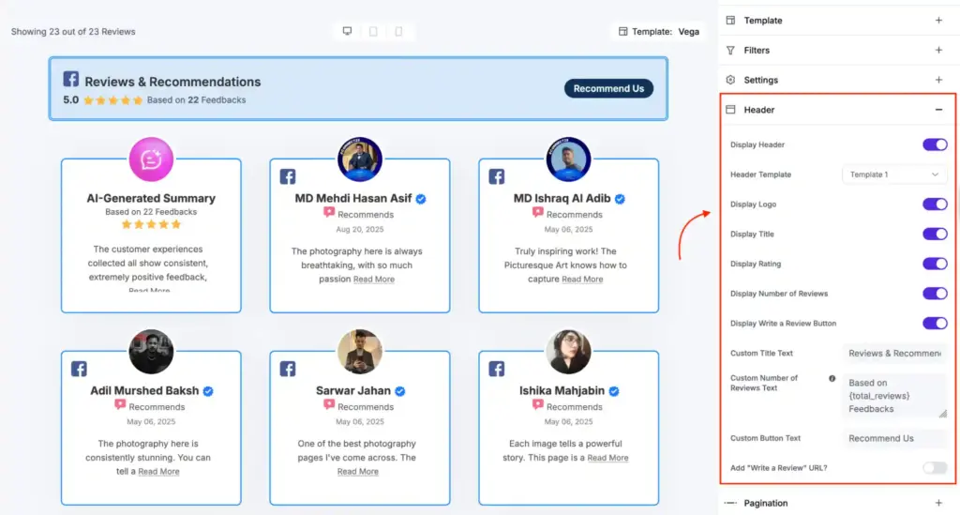Image resolution: width=960 pixels, height=515 pixels.
Task: Click Adil Murshed Baksh profile photo
Action: [151, 352]
